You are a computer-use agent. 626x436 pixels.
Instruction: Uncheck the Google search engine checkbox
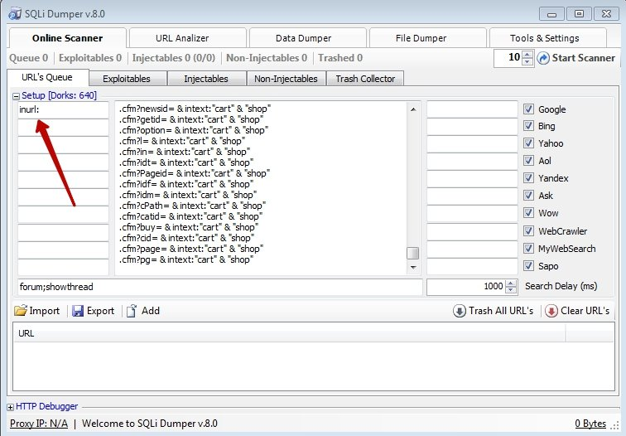[528, 109]
